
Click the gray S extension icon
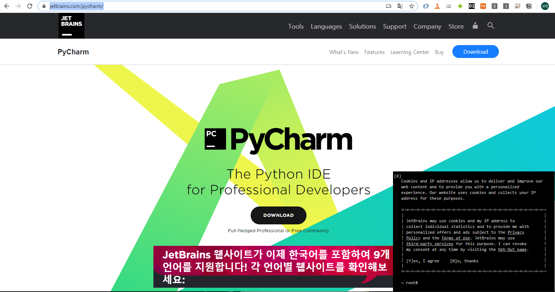click(495, 6)
